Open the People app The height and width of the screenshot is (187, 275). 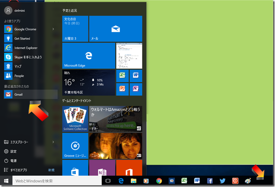(31, 76)
